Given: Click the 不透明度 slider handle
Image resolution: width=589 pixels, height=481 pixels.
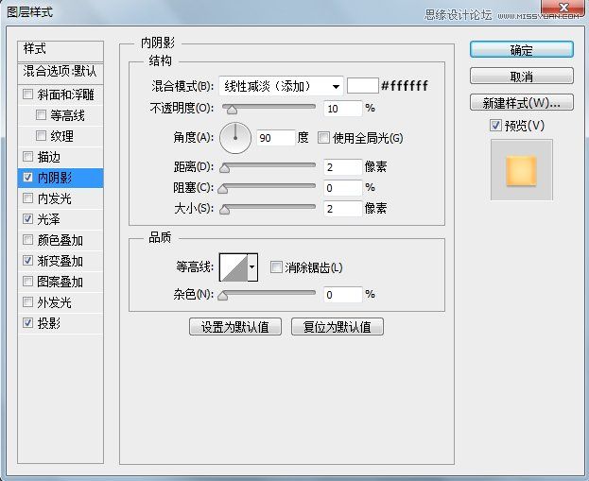Looking at the screenshot, I should (233, 110).
